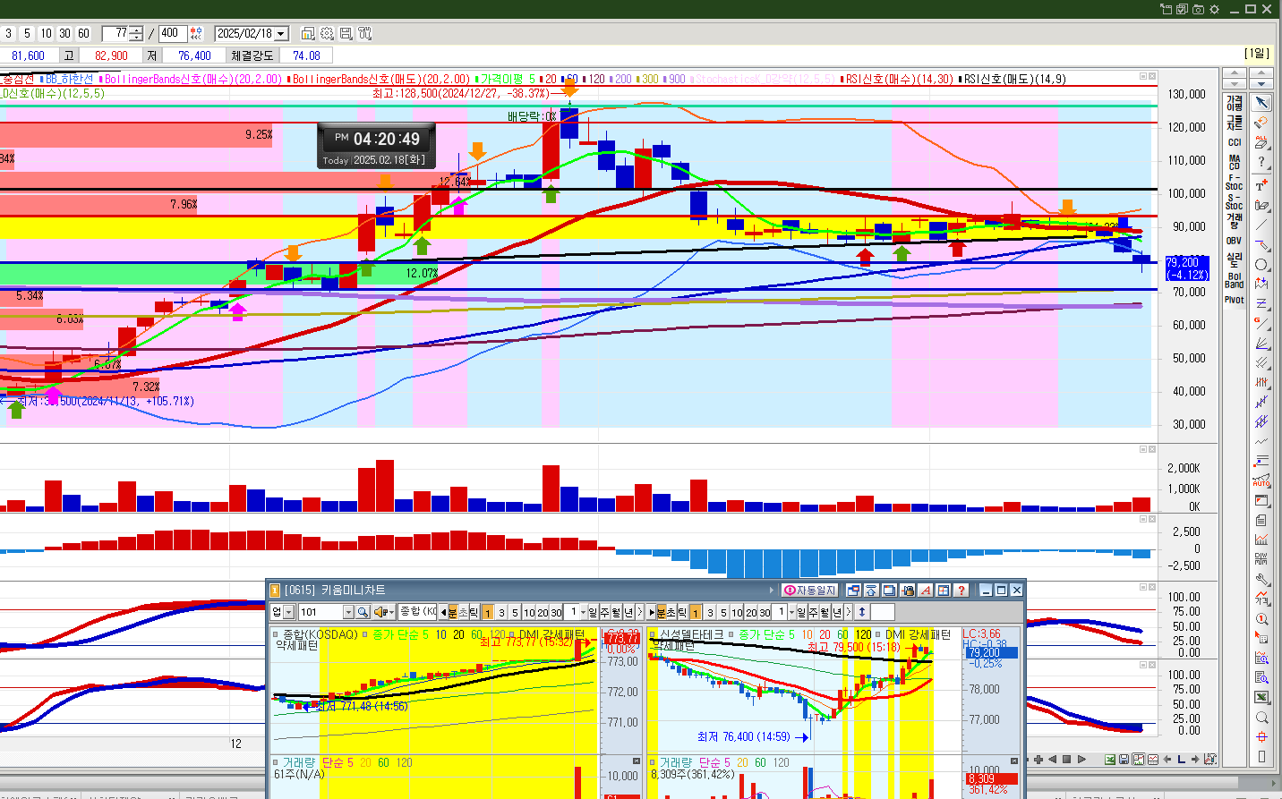Screen dimensions: 1282x799
Task: Click the up arrow of the 77 stepper
Action: tap(135, 29)
